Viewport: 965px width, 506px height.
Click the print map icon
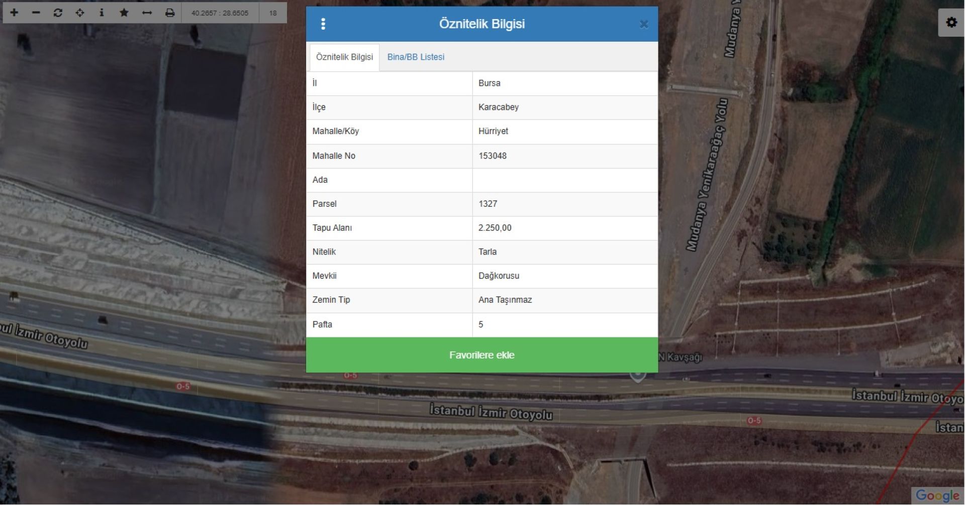[170, 13]
